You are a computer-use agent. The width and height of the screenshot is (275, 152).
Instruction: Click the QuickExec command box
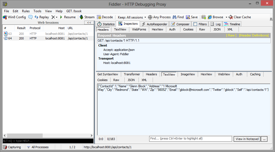click(48, 141)
